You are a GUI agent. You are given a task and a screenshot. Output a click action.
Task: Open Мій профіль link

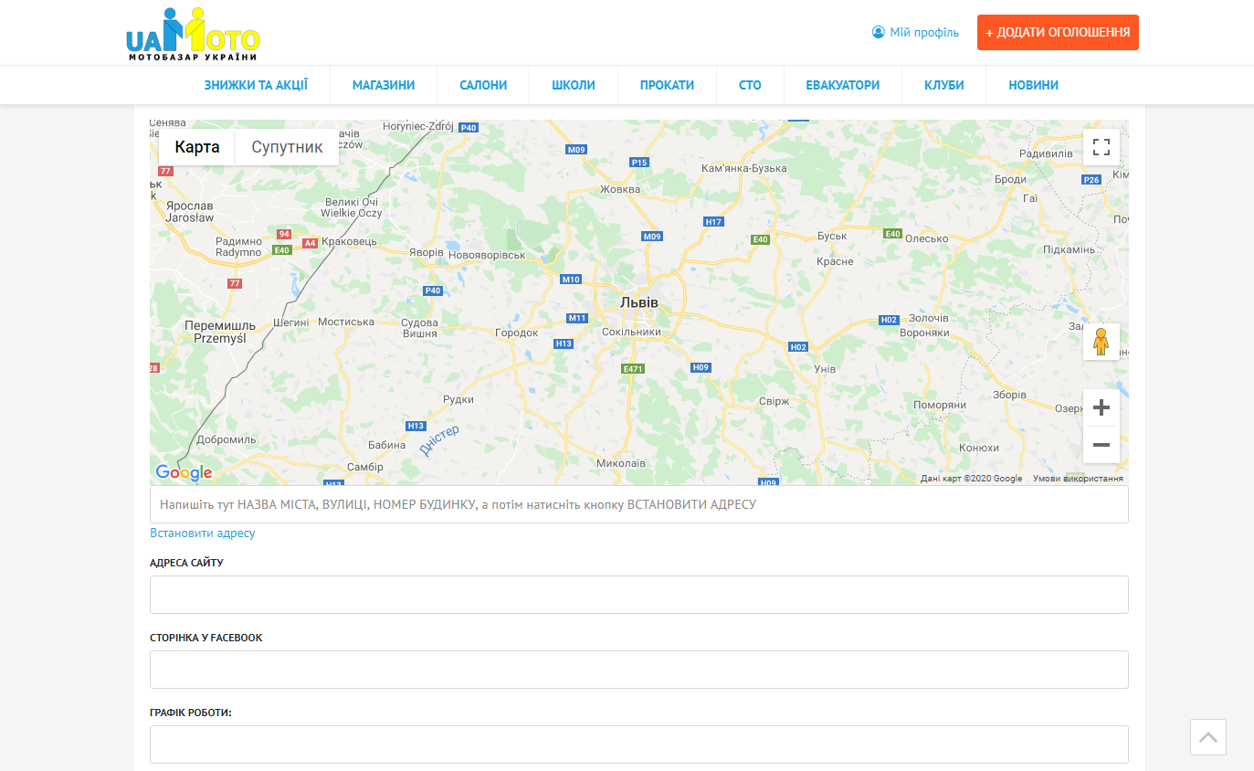coord(924,32)
